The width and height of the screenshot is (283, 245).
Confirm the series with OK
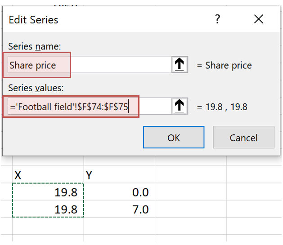174,138
